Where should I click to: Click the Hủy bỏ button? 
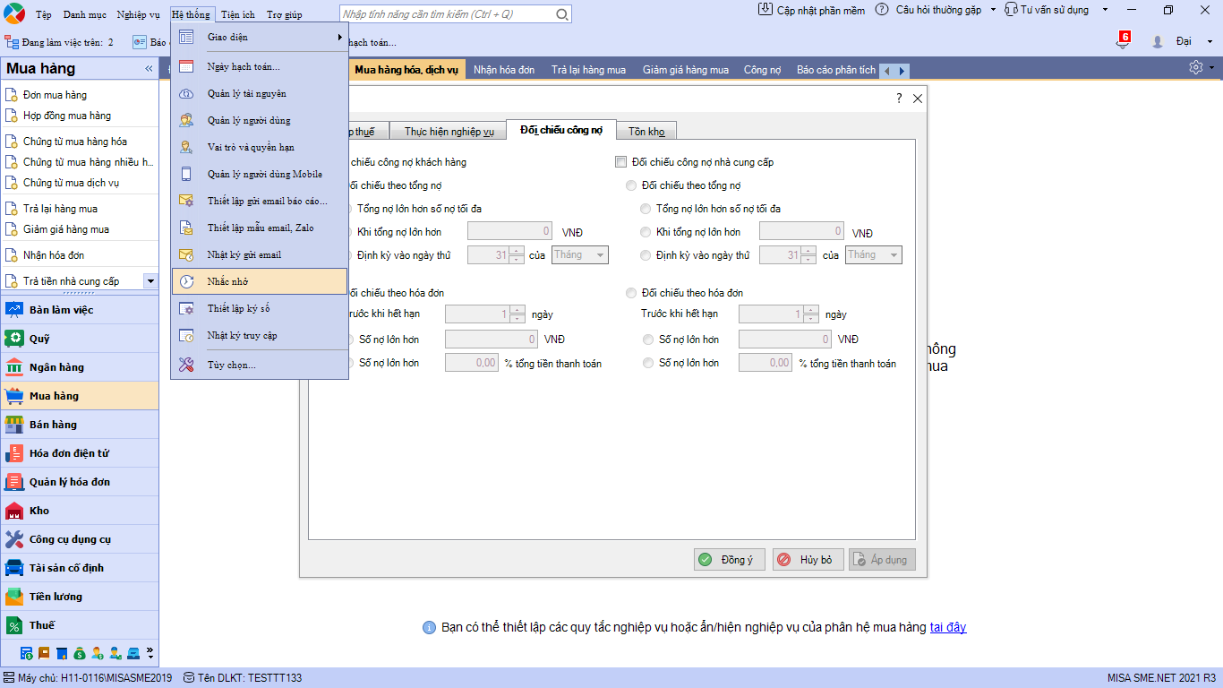pos(808,560)
